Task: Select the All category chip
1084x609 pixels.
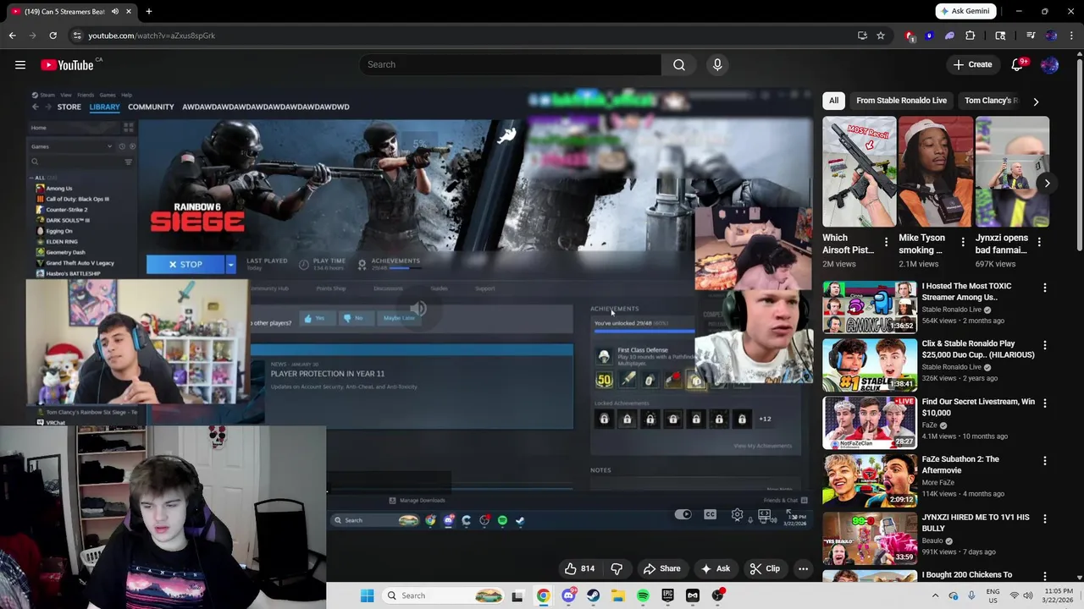Action: pyautogui.click(x=833, y=101)
